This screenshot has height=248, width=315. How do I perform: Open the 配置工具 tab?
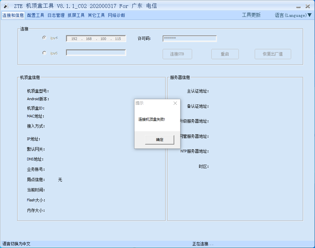tap(35, 15)
